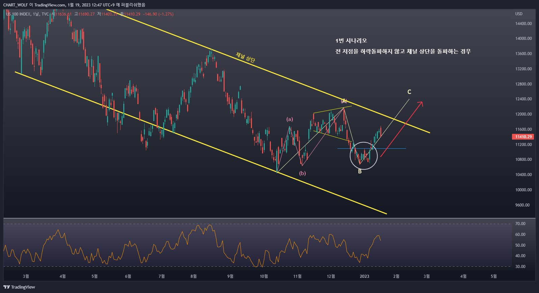
Task: Click the 11200.00 price axis label
Action: pyautogui.click(x=523, y=145)
